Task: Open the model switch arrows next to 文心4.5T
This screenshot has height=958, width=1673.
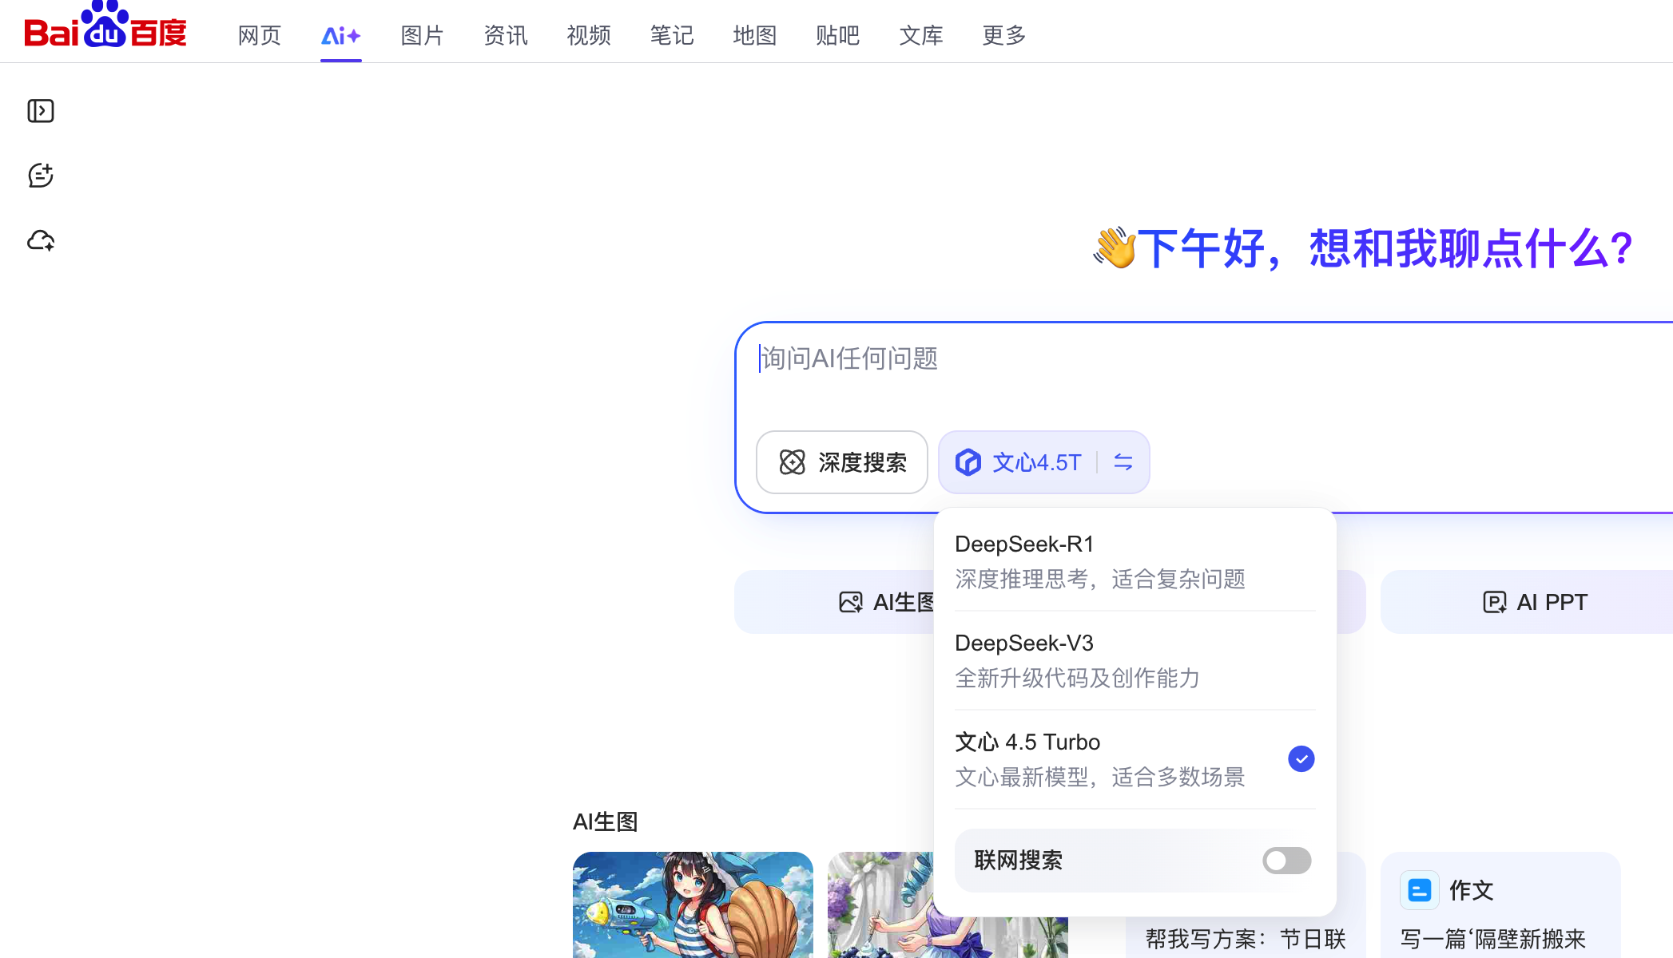Action: [1123, 462]
